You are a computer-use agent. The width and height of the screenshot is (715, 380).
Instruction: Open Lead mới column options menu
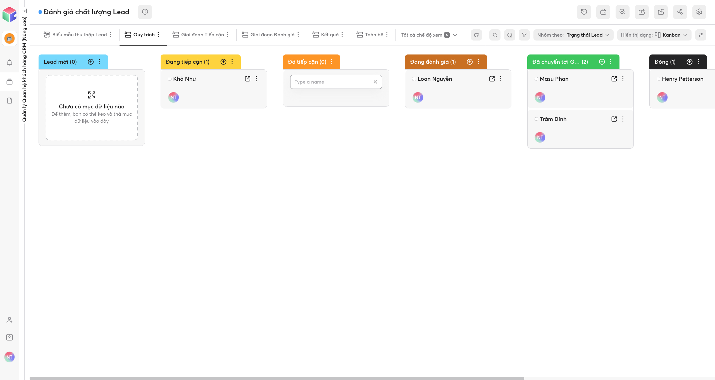point(99,62)
